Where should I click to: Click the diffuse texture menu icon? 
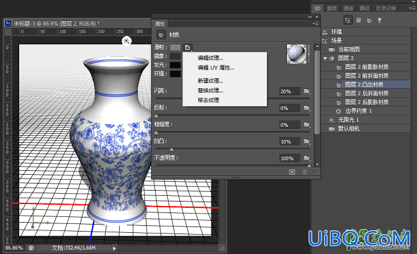click(188, 47)
